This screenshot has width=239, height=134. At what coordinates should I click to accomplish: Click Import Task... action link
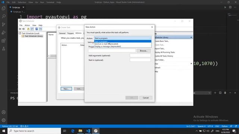point(159,49)
